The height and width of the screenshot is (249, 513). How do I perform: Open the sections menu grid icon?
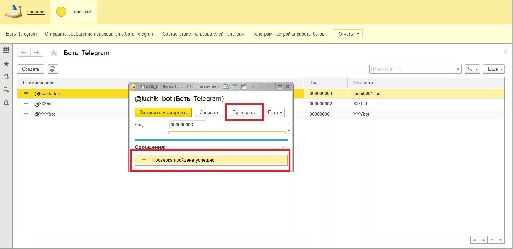point(6,50)
